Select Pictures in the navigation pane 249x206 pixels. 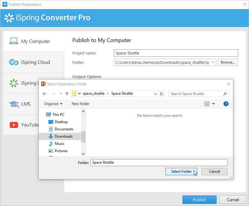pos(58,151)
